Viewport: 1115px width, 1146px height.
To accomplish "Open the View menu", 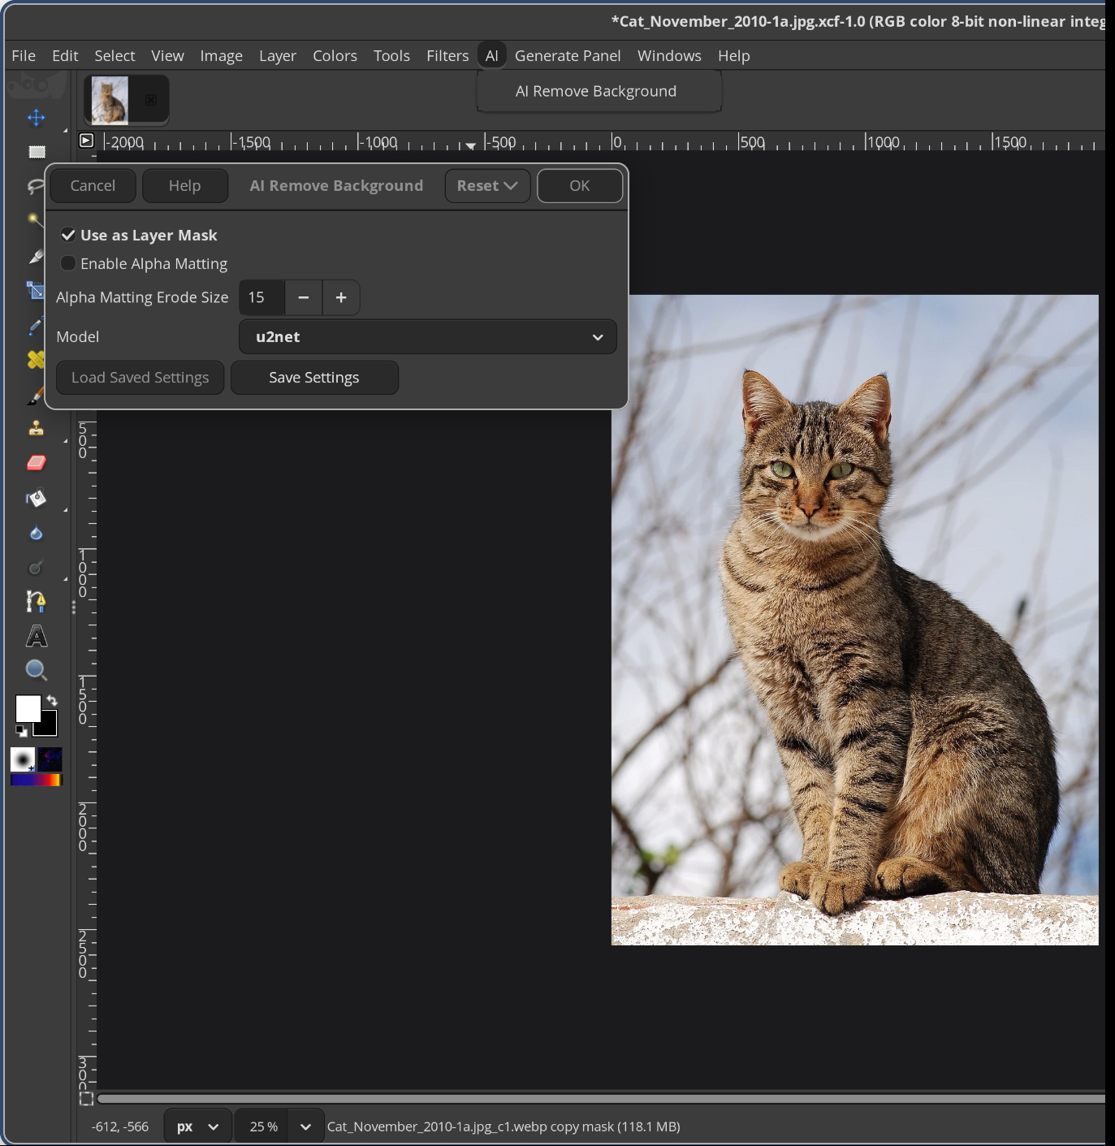I will coord(167,55).
